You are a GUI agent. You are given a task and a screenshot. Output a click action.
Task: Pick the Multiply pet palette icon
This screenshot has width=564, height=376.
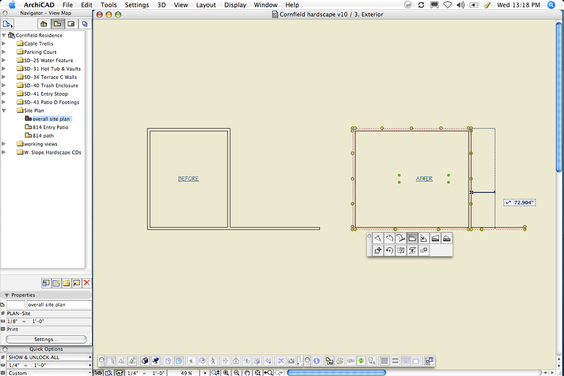click(x=424, y=250)
